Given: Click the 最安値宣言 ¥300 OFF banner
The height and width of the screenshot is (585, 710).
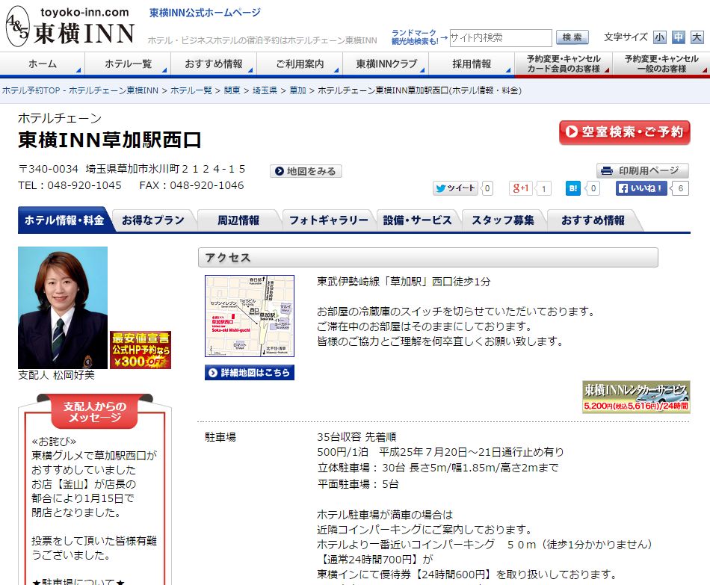Looking at the screenshot, I should [141, 350].
